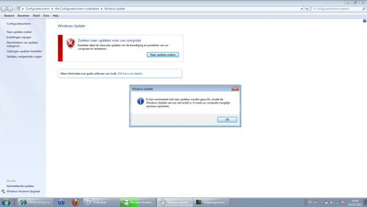Click NL language indicator in tray
Screen dimensions: 367x207
coord(310,202)
